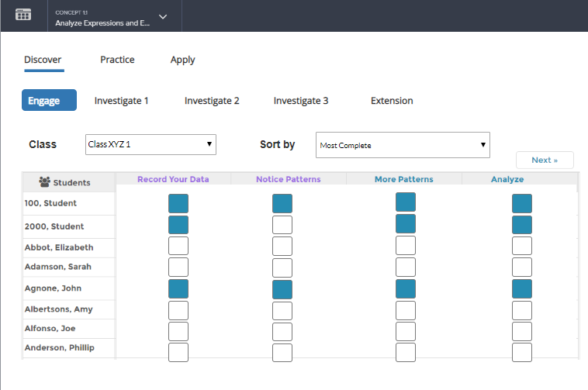Click the Record Your Data column header

pyautogui.click(x=173, y=179)
